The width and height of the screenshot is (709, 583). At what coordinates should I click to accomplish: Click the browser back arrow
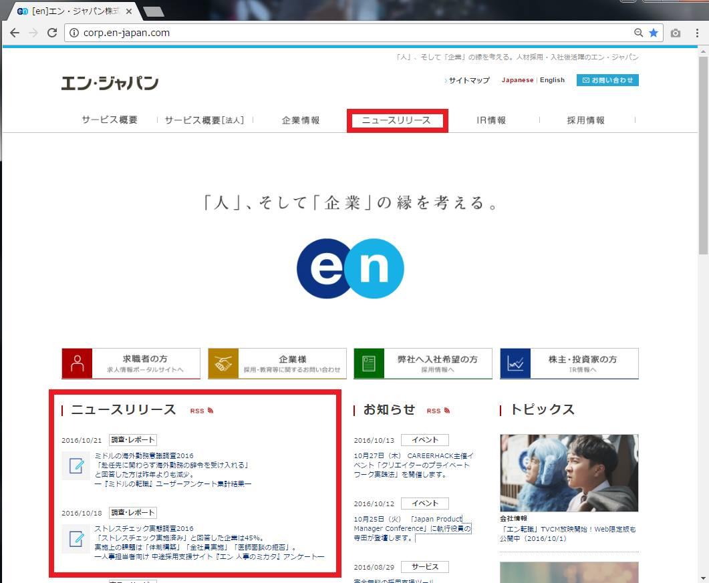coord(15,33)
